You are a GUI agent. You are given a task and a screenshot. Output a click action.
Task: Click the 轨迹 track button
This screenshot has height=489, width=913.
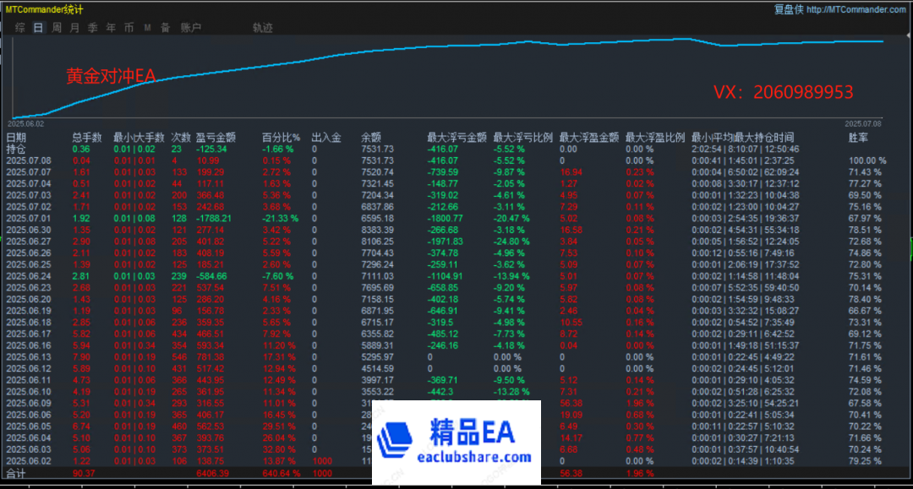(262, 28)
